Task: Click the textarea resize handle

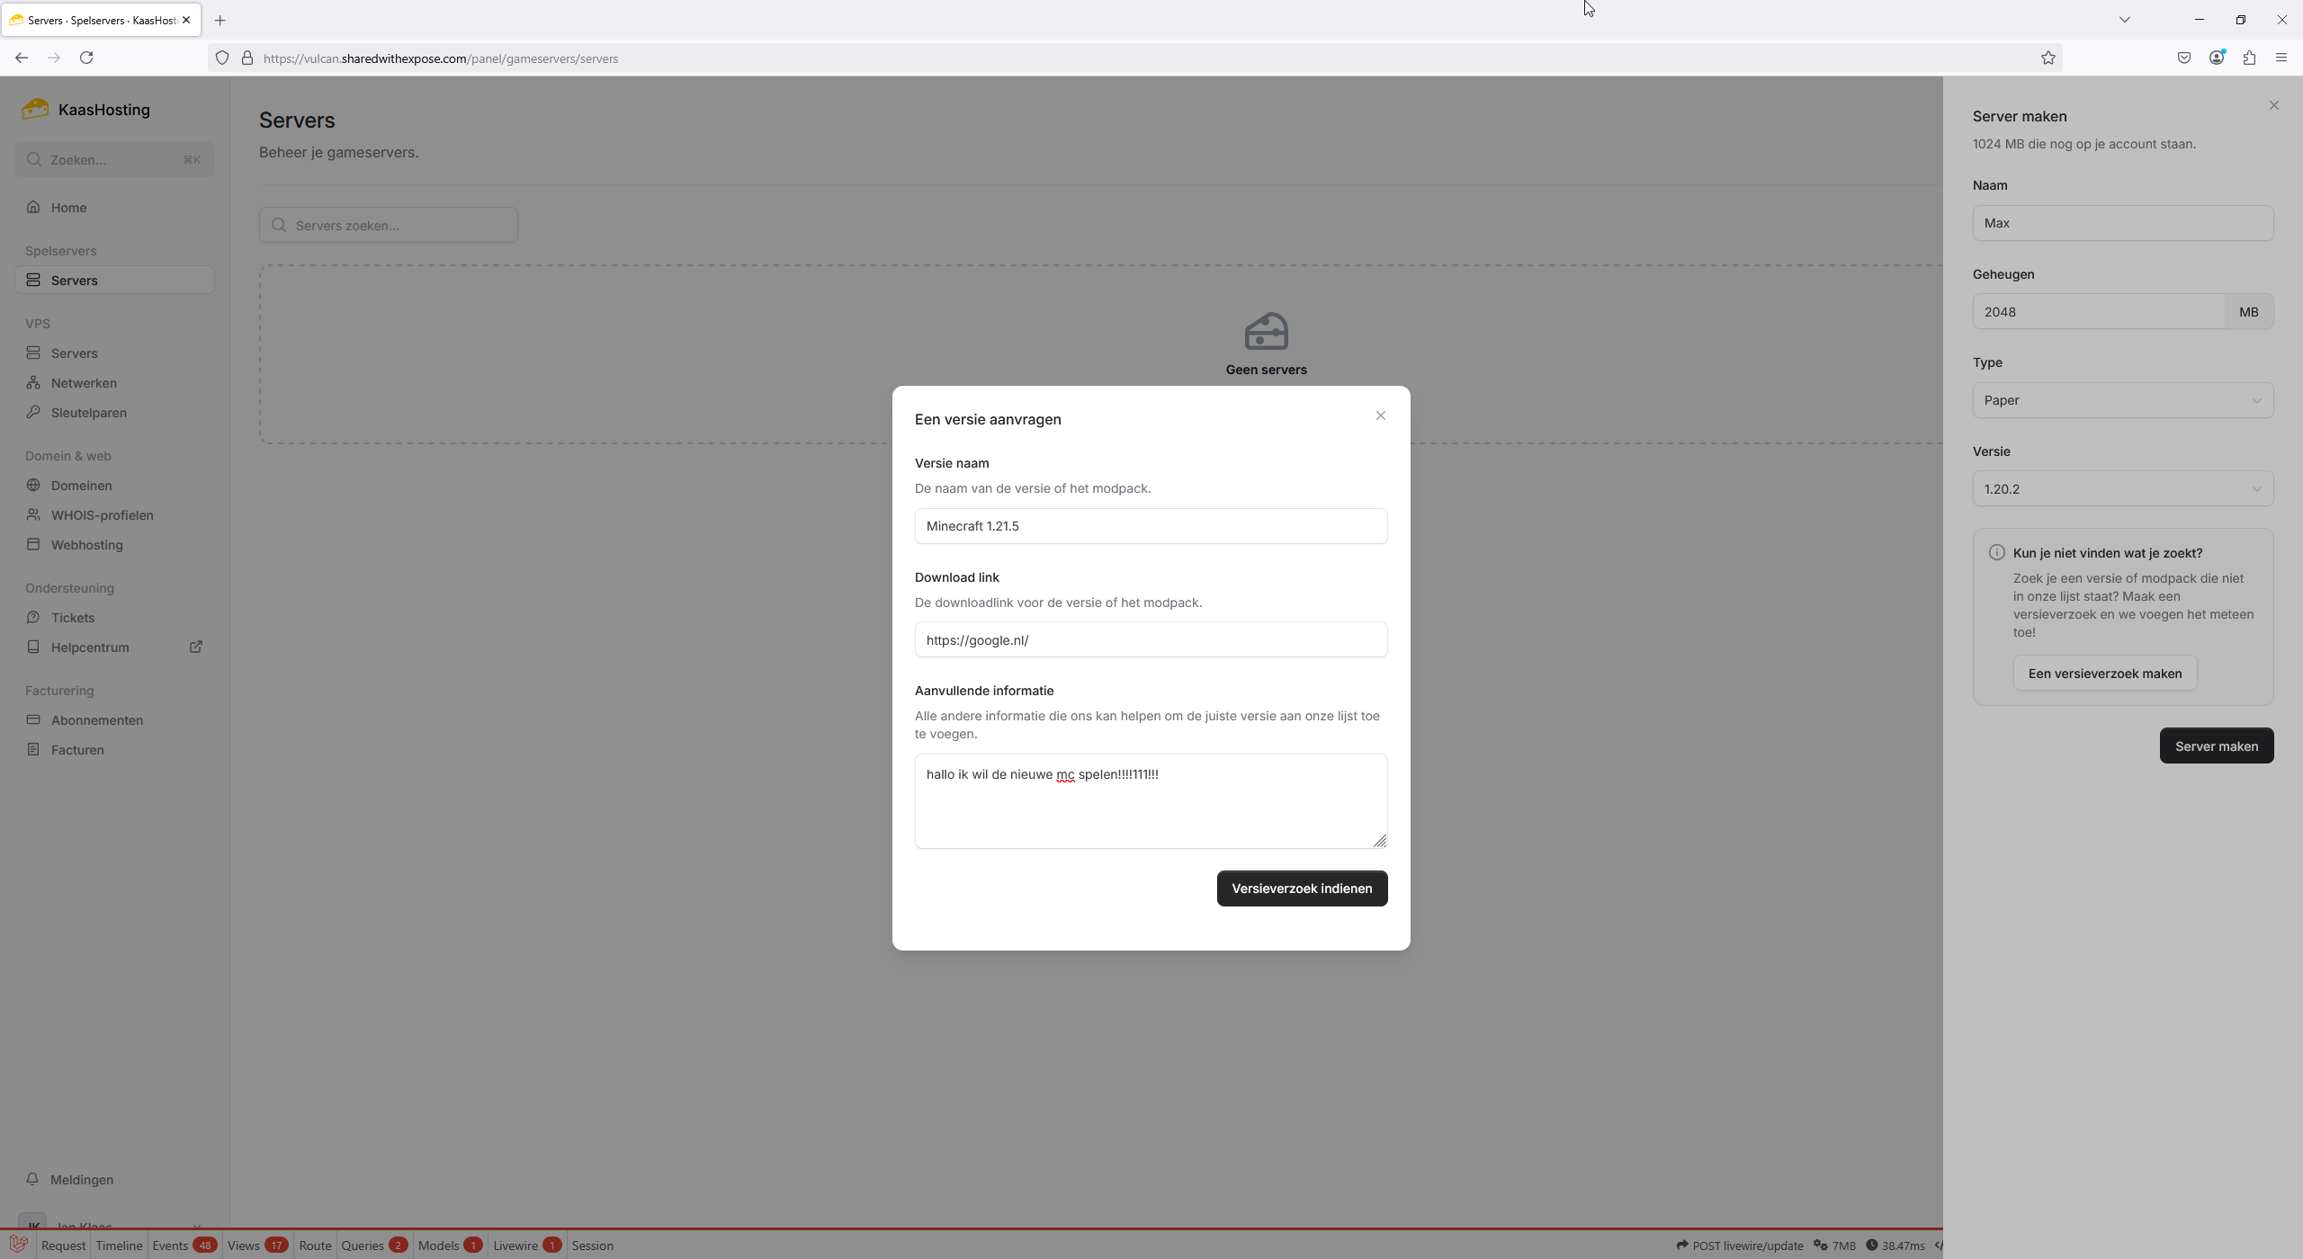Action: click(1379, 841)
